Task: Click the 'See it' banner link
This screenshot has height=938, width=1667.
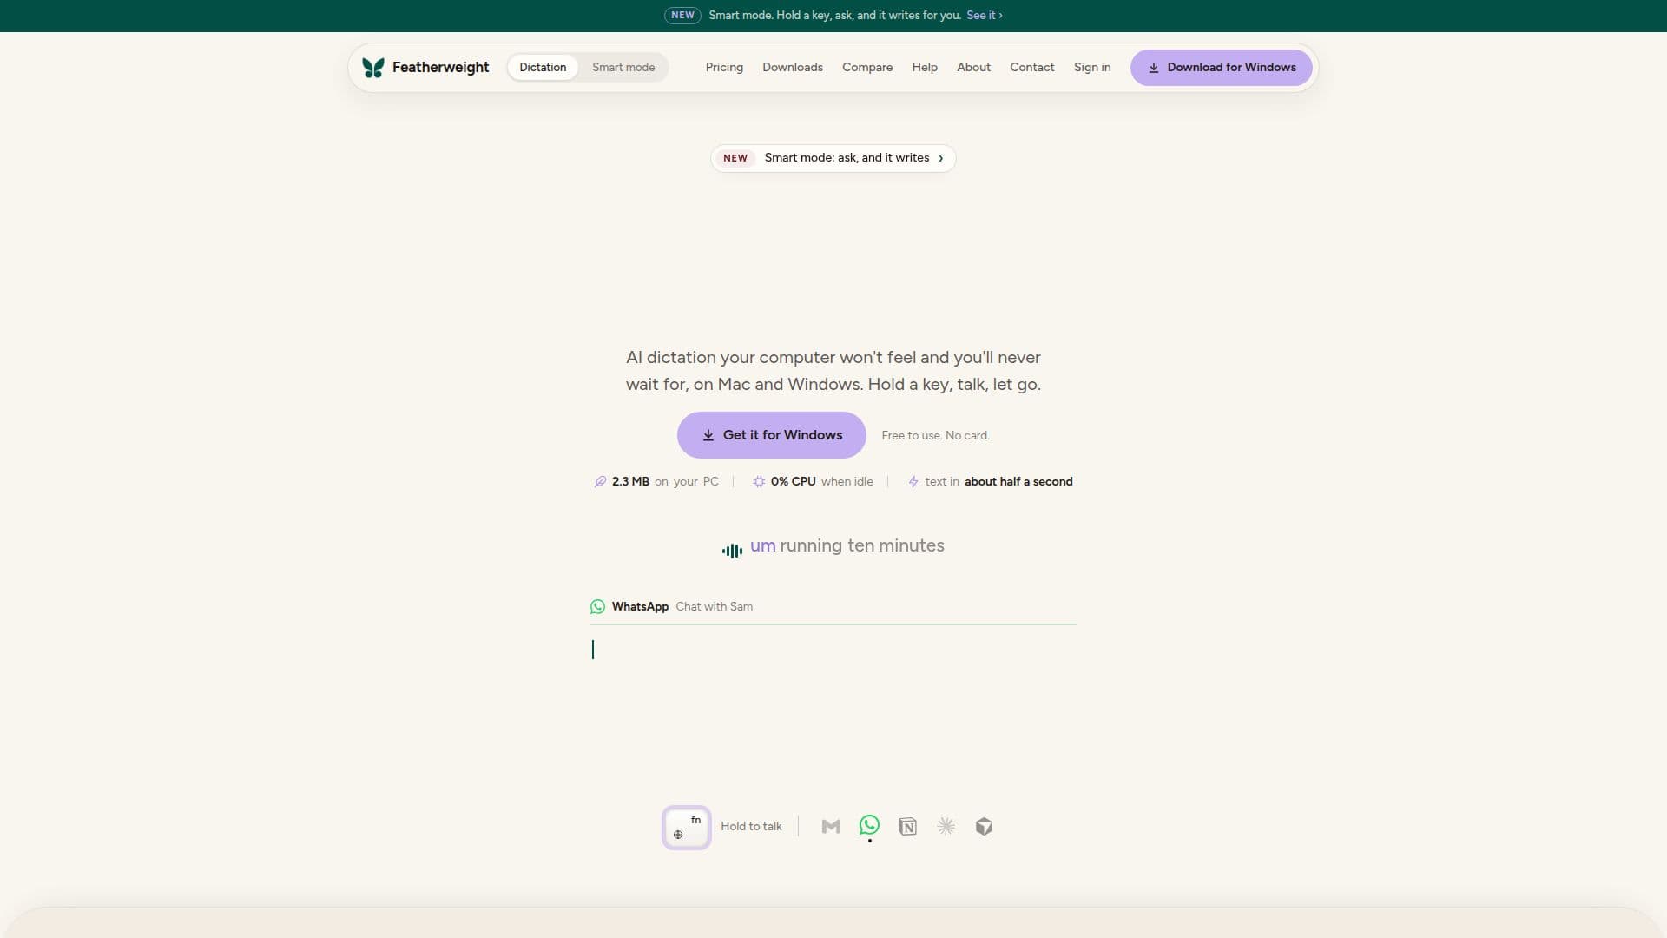Action: pyautogui.click(x=984, y=16)
